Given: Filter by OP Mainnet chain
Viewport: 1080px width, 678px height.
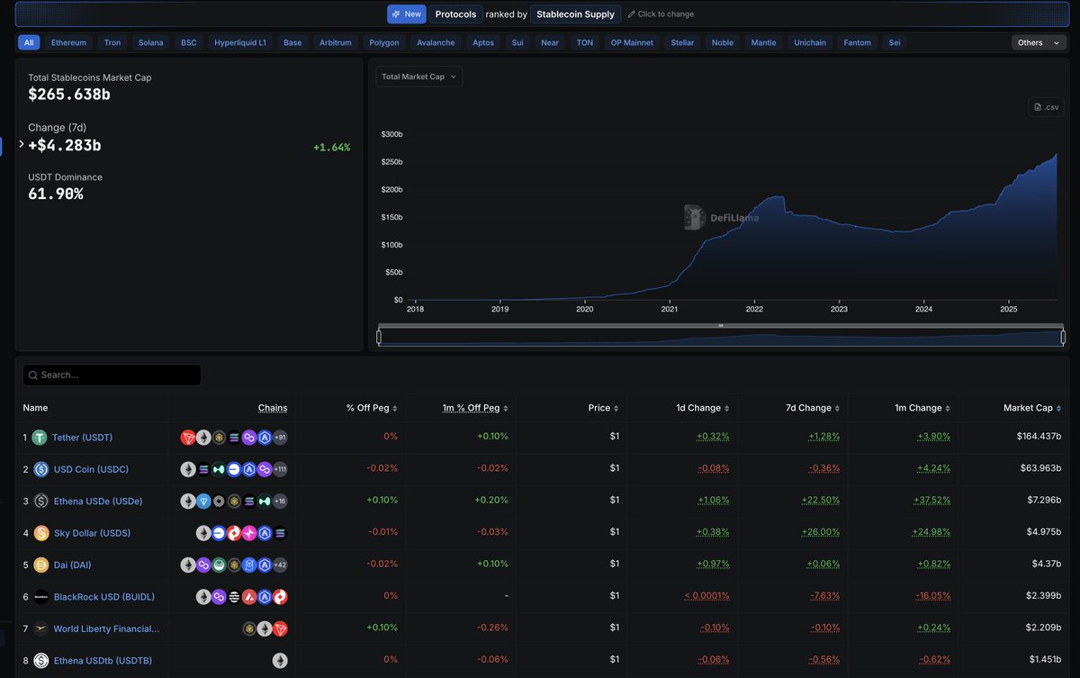Looking at the screenshot, I should [632, 42].
